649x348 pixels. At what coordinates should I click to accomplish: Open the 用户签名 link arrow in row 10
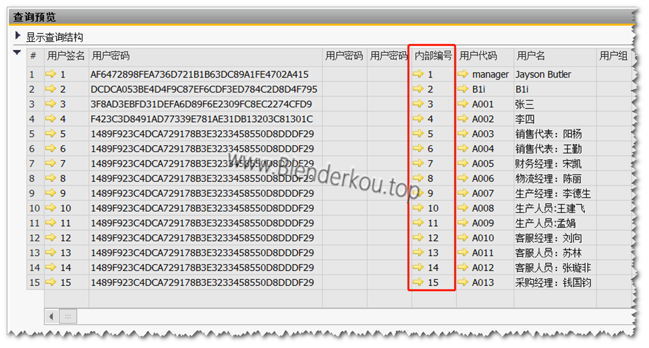click(51, 208)
